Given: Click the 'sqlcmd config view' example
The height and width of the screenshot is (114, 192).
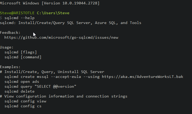Looking at the screenshot, I should click(x=25, y=101).
